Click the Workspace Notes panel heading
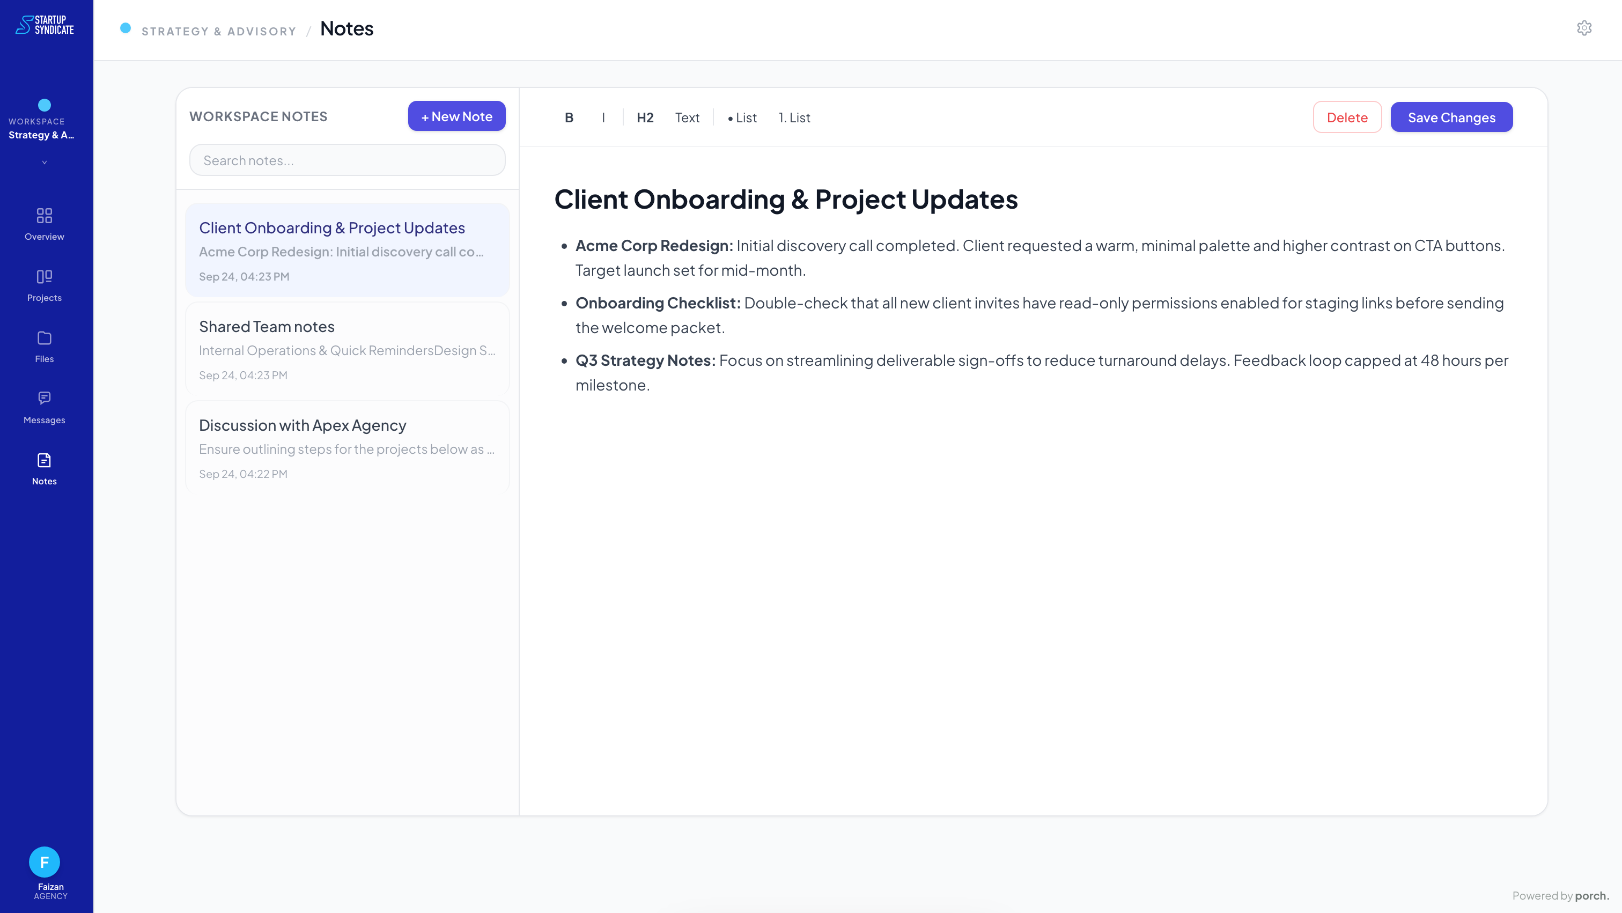The width and height of the screenshot is (1622, 913). 258,116
